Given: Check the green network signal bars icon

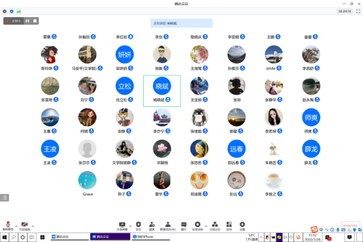Looking at the screenshot, I should point(19,11).
